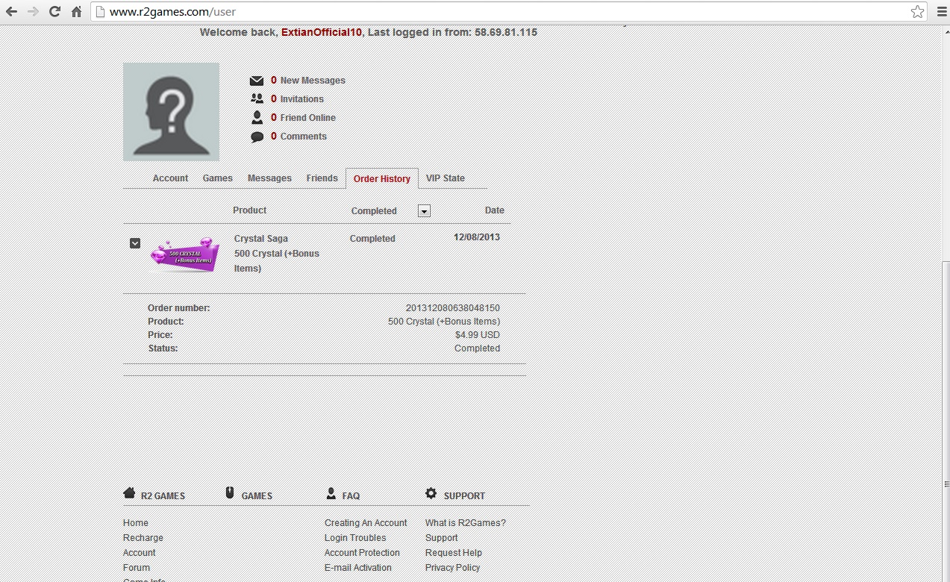Open the Chrome menu icon
The width and height of the screenshot is (950, 582).
point(939,12)
